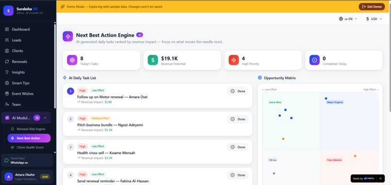Click 'Follow up on Motor renewal — Amara Osei'
391x185 pixels.
[x=113, y=97]
